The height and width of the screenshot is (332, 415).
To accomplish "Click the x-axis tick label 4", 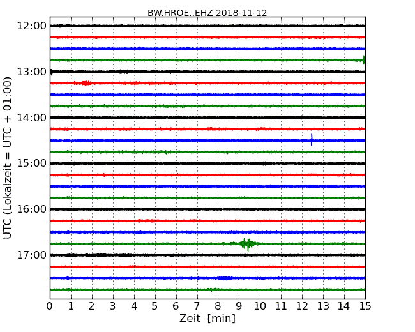I will click(134, 306).
